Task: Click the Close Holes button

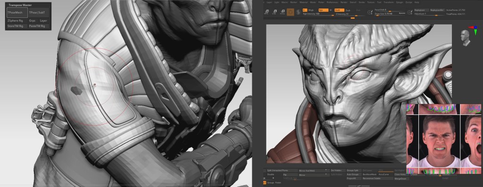Action: click(400, 174)
